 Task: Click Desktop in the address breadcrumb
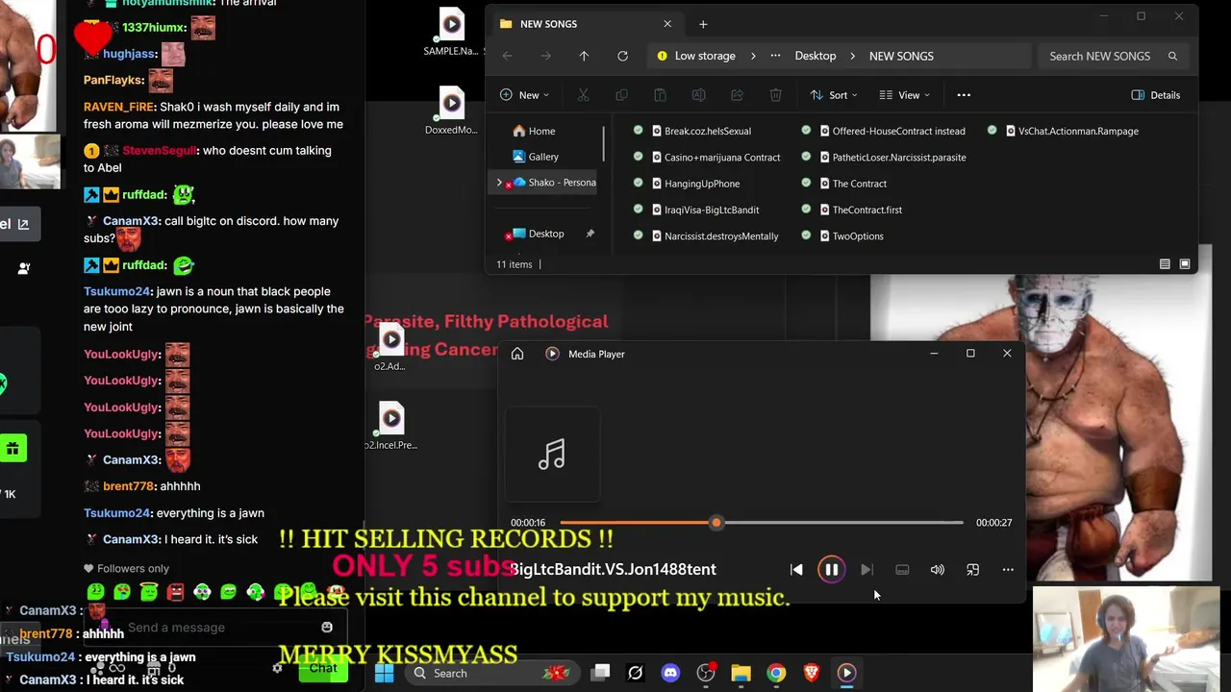[x=816, y=56]
